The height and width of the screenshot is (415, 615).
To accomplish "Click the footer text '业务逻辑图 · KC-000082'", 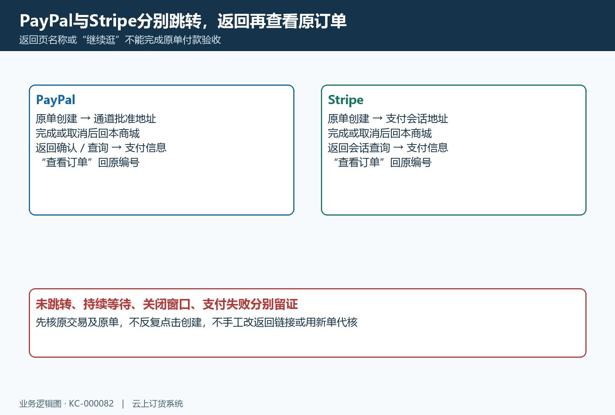I will coord(66,403).
